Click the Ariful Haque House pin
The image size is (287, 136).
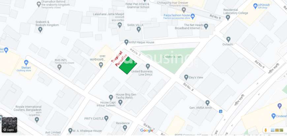click(126, 42)
